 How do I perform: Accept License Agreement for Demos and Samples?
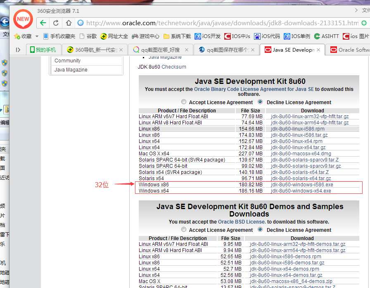184,229
